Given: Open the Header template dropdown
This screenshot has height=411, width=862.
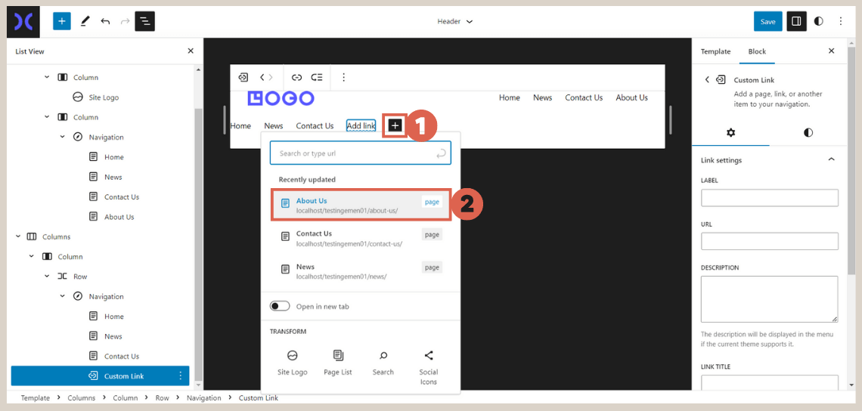Looking at the screenshot, I should (x=454, y=21).
